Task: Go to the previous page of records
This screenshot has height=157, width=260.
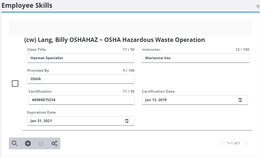Action: 221,143
